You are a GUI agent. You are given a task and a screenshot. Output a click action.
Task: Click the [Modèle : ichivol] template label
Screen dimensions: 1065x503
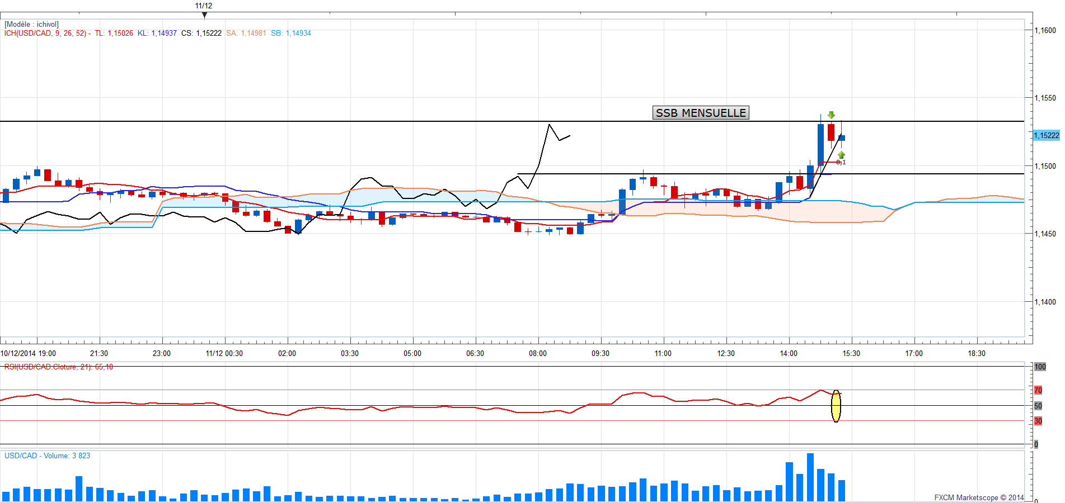pos(31,24)
